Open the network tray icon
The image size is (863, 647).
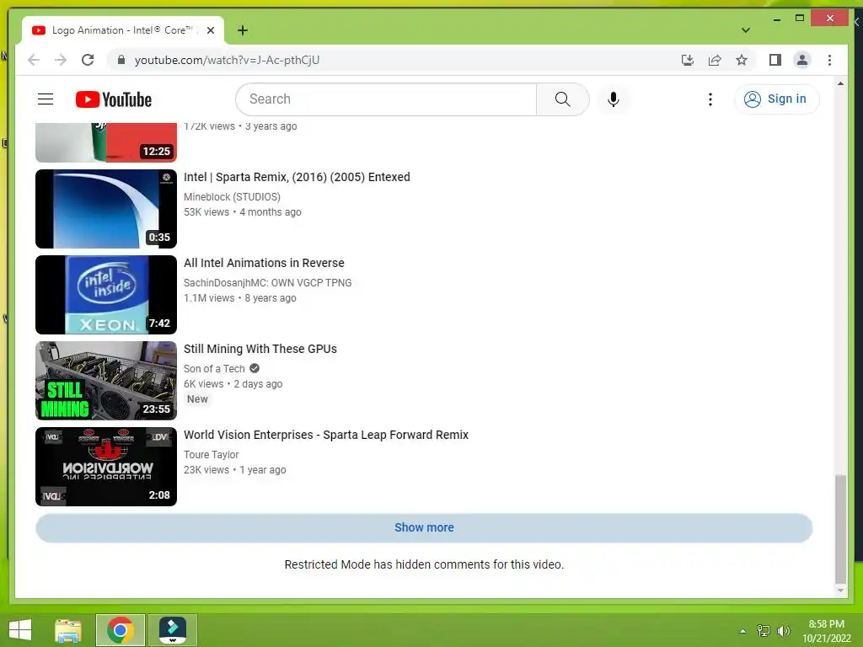[764, 630]
